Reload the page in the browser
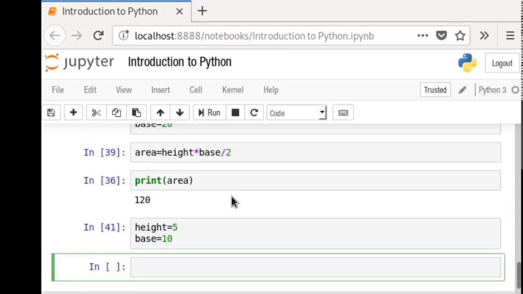 98,36
